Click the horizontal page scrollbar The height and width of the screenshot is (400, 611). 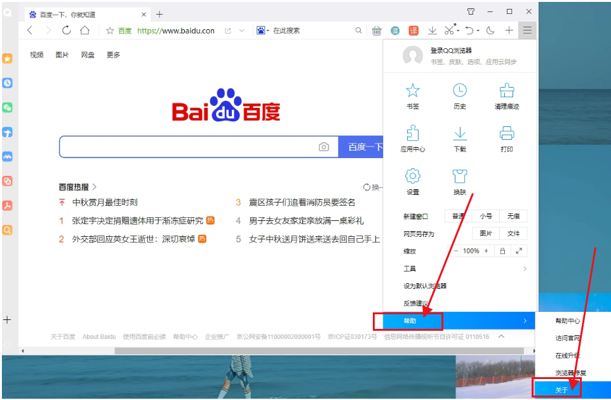pos(319,351)
